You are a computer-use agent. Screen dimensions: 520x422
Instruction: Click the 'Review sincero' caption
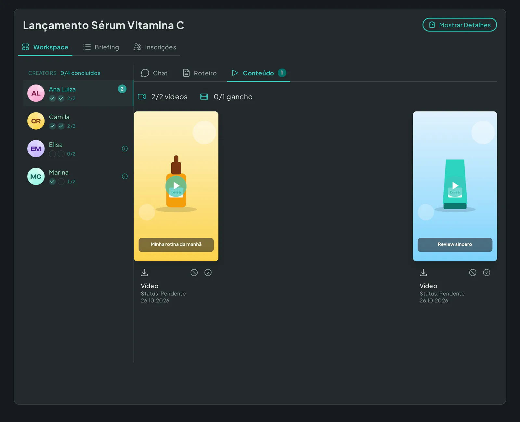coord(455,245)
